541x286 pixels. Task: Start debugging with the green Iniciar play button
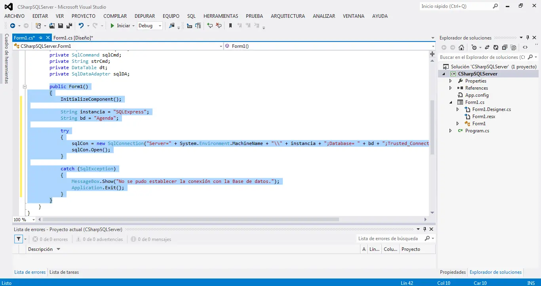(x=120, y=26)
